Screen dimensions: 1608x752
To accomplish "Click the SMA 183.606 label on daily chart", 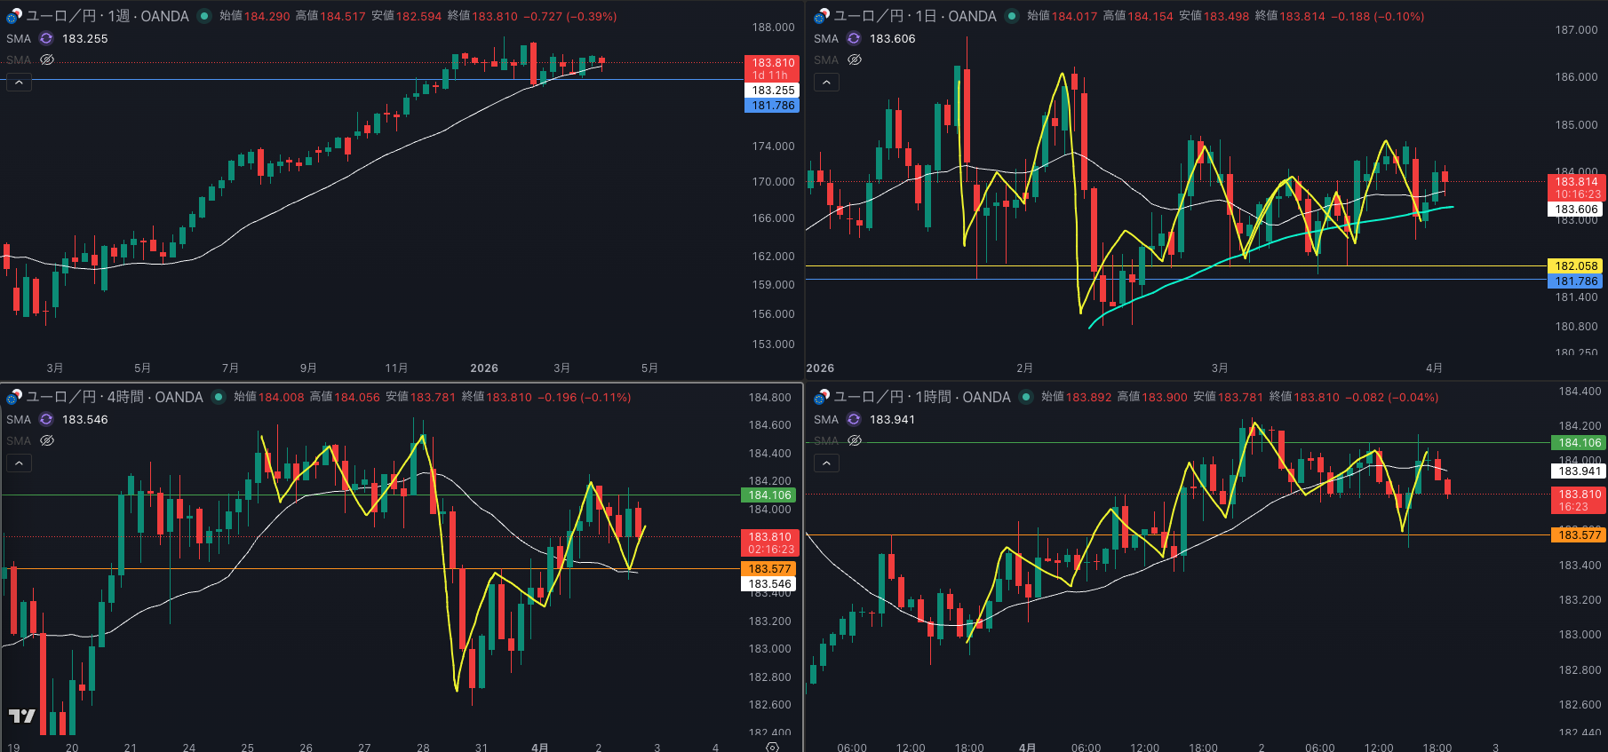I will 892,38.
